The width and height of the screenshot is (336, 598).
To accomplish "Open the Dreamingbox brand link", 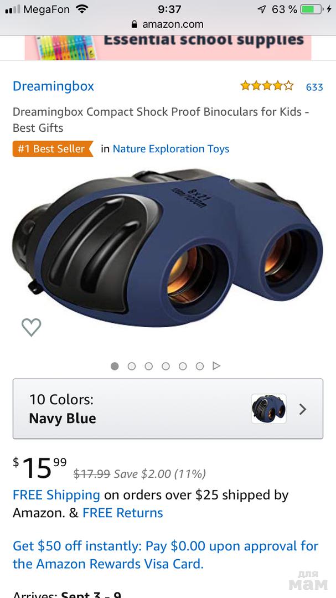I will click(53, 86).
